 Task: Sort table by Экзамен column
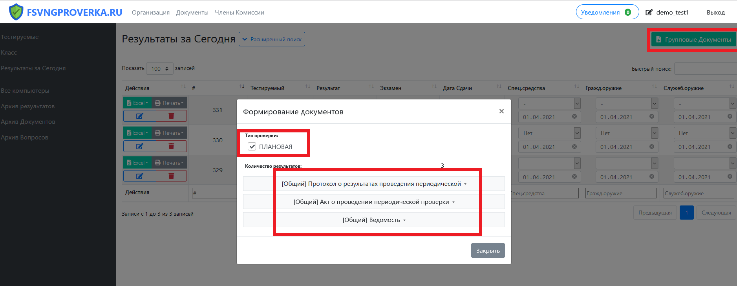pos(408,88)
